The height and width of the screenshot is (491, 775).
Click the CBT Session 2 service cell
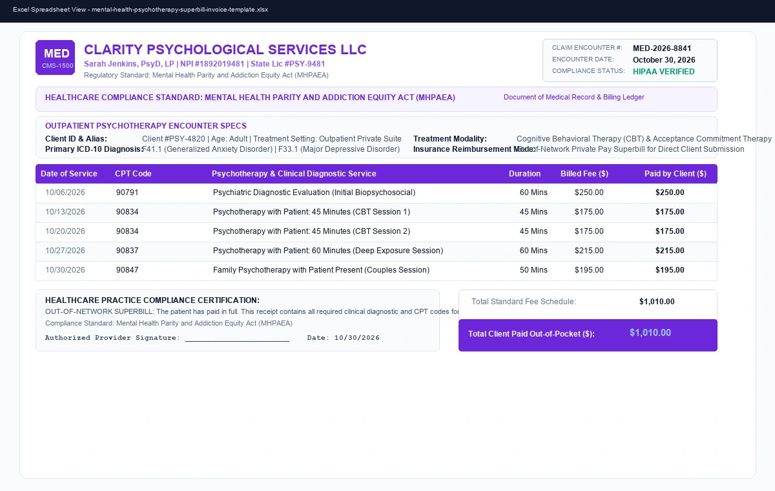(311, 231)
